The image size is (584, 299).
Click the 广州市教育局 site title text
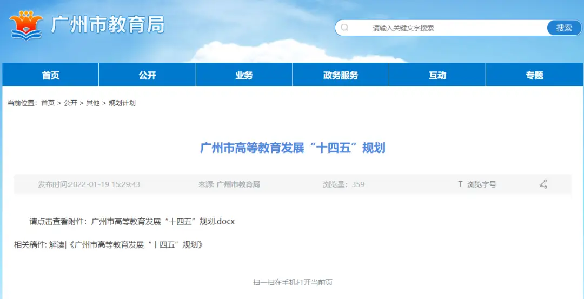coord(108,25)
